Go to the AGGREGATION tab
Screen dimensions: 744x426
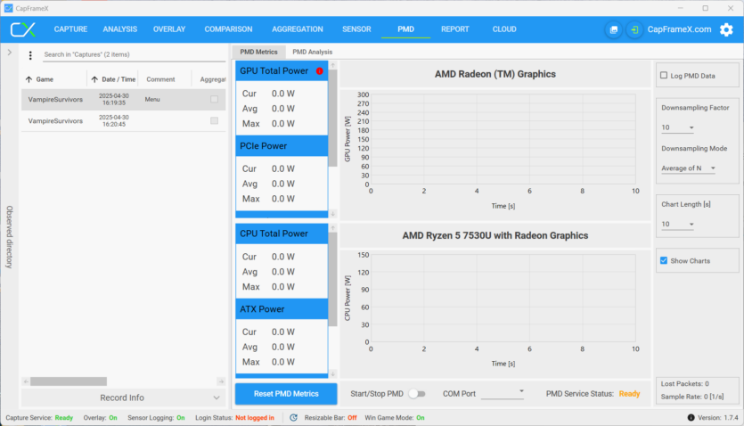click(x=298, y=29)
